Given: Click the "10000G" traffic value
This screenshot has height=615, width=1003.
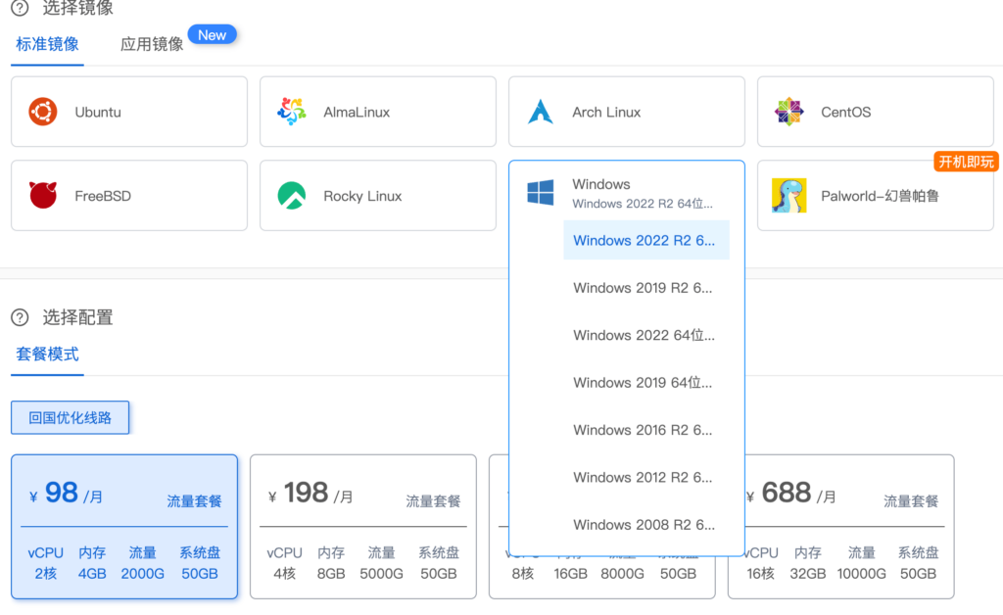Looking at the screenshot, I should coord(862,574).
